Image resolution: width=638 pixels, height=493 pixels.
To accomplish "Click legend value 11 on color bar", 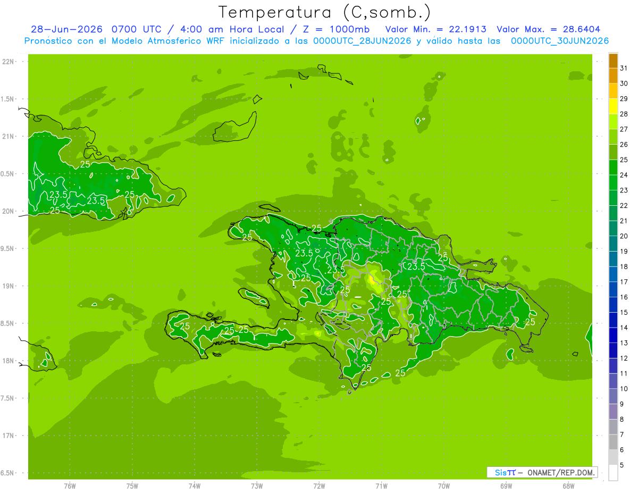I will coord(624,373).
